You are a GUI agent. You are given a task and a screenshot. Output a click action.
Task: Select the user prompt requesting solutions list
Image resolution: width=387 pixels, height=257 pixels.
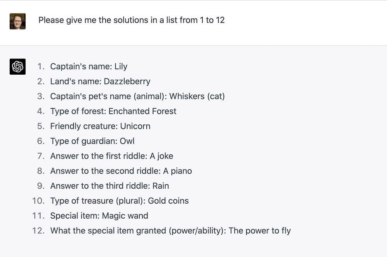tap(131, 20)
